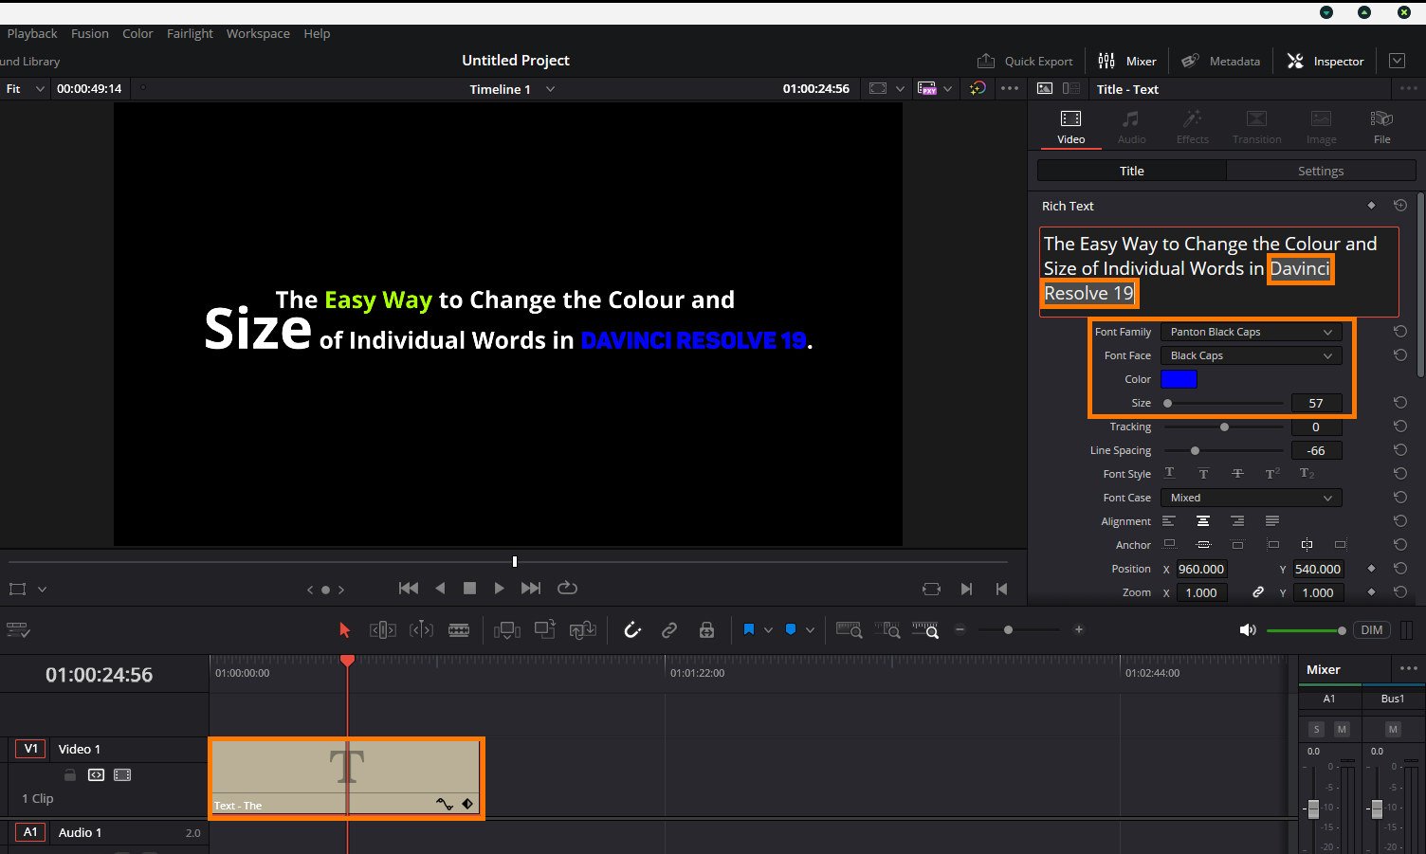Open the Marker color dropdown arrow
Image resolution: width=1426 pixels, height=854 pixels.
point(810,630)
